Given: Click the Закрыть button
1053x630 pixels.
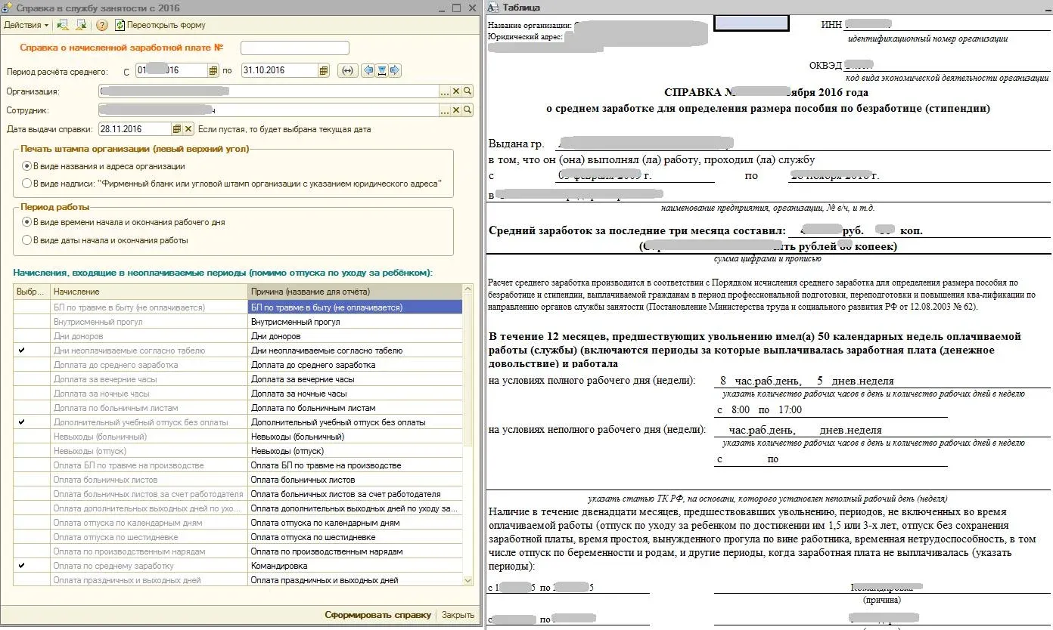Looking at the screenshot, I should click(x=458, y=615).
